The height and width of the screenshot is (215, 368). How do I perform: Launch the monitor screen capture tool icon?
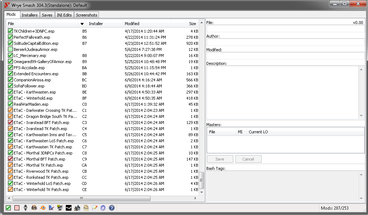pyautogui.click(x=60, y=208)
